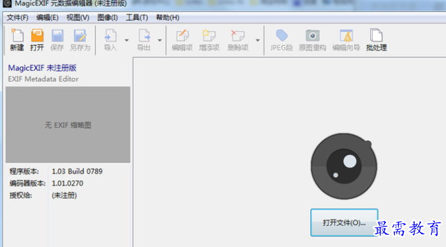The image size is (446, 247).
Task: Click the 编码器版本 label
Action: click(28, 183)
